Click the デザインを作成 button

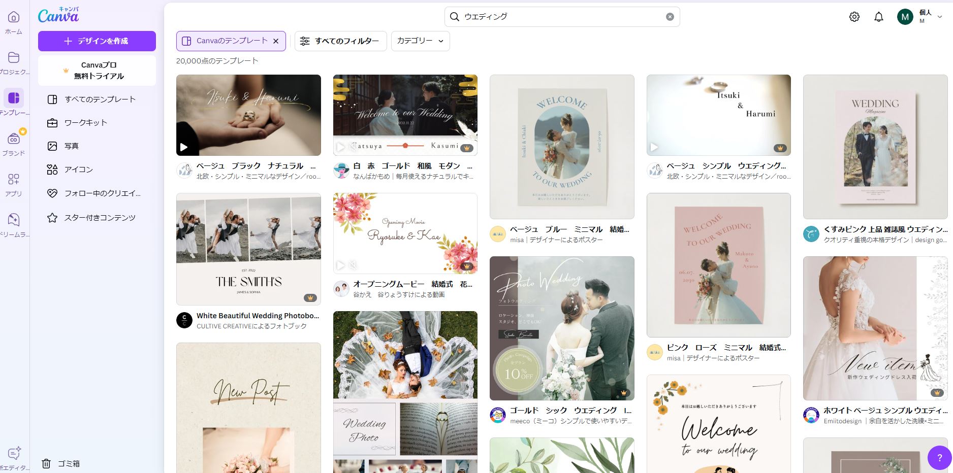pyautogui.click(x=97, y=41)
